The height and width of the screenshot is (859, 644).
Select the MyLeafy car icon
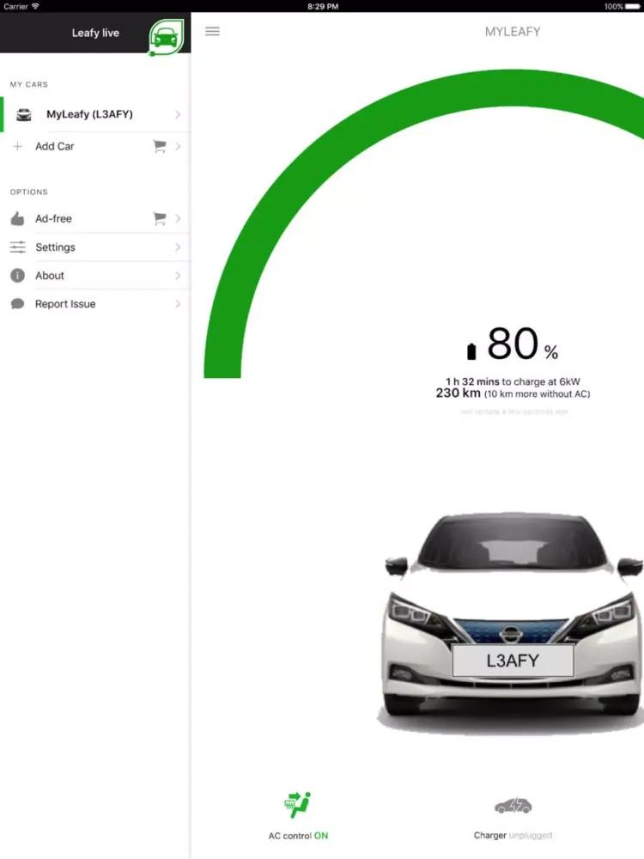click(x=23, y=114)
